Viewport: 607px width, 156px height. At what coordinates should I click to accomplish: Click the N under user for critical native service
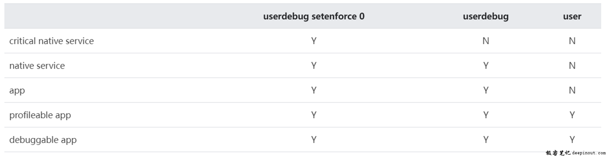click(x=572, y=41)
